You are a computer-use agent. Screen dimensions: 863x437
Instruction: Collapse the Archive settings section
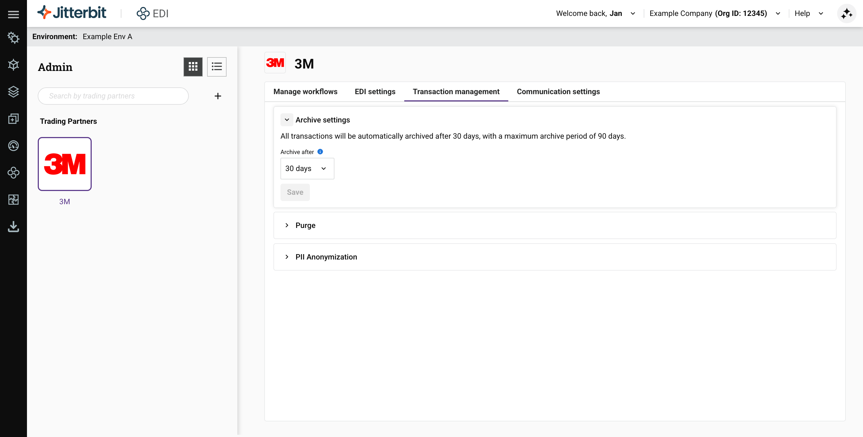click(x=287, y=120)
